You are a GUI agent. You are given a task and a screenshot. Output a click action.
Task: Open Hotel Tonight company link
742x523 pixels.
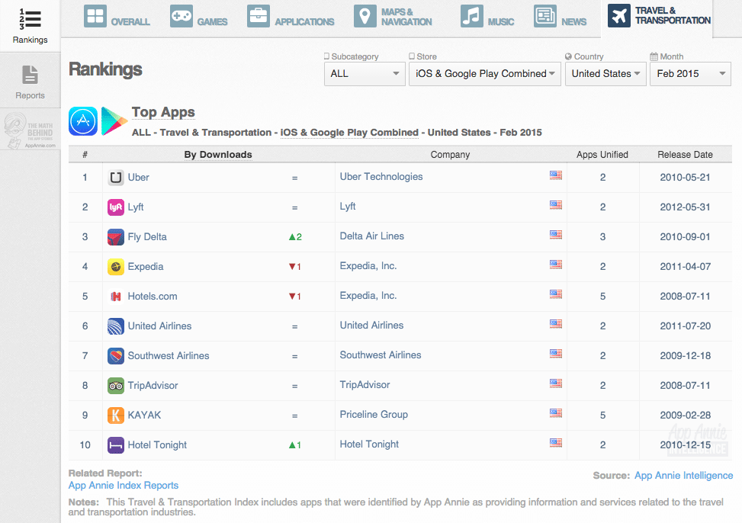tap(369, 444)
